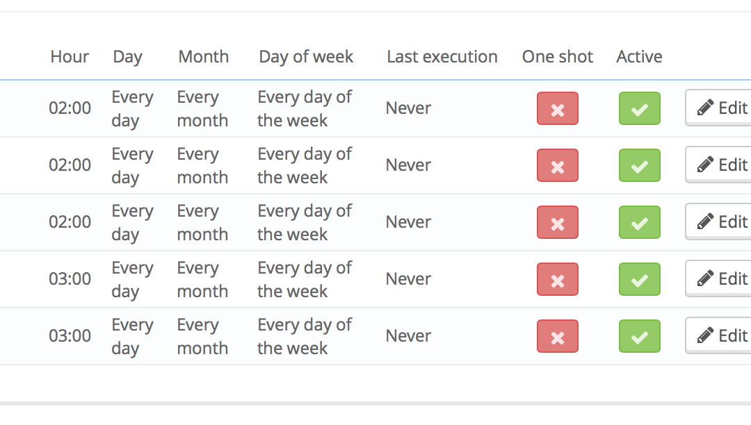Click the Day of week column header

(x=306, y=57)
